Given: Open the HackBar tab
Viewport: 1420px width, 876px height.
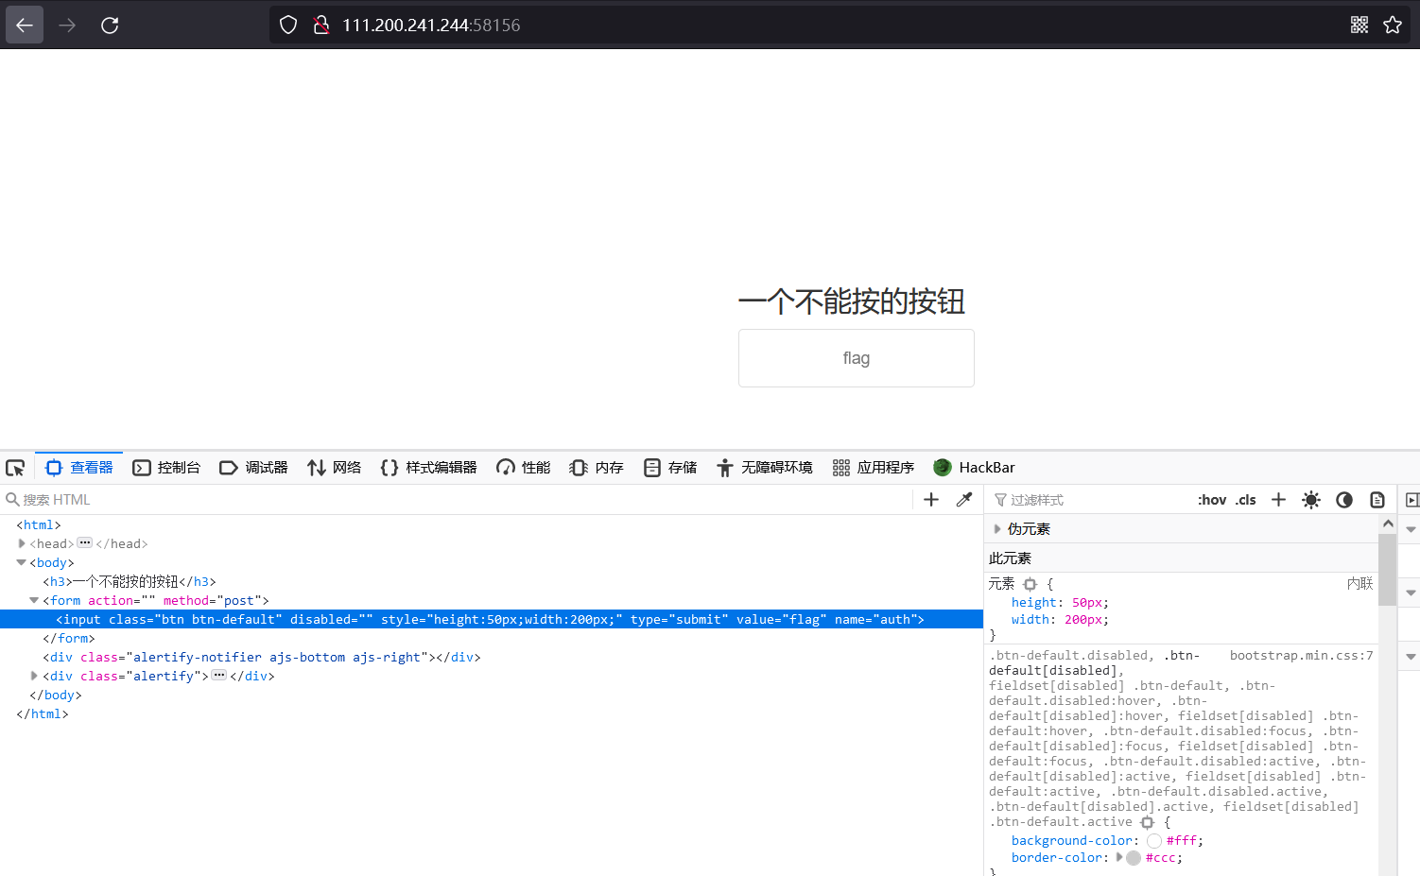Looking at the screenshot, I should pos(974,468).
